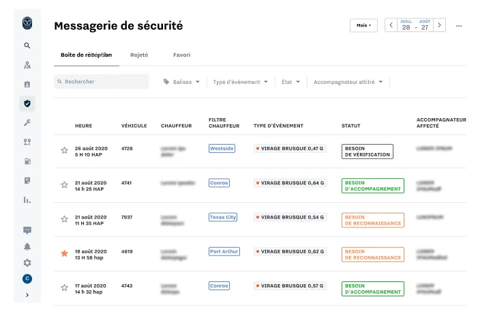This screenshot has height=310, width=493.
Task: Click vehicle number 4726
Action: tap(127, 149)
